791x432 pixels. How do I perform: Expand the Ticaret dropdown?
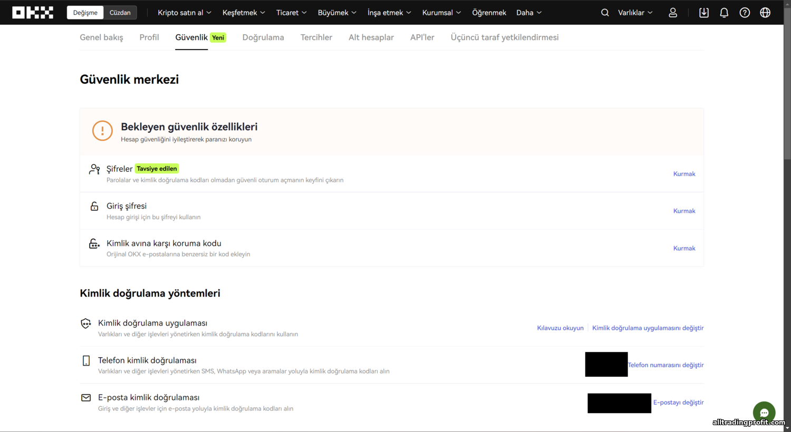[291, 13]
